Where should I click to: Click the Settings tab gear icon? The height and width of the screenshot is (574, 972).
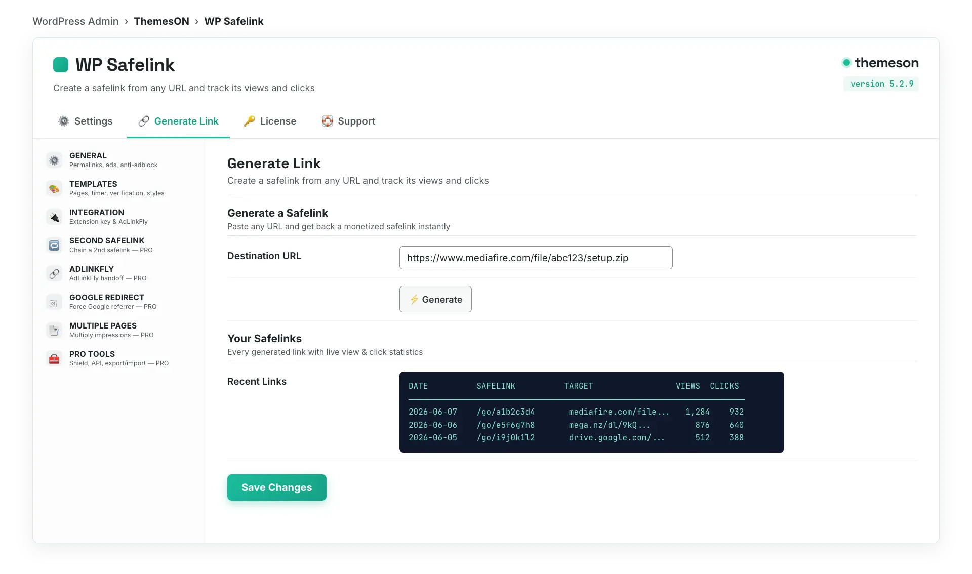[x=63, y=121]
